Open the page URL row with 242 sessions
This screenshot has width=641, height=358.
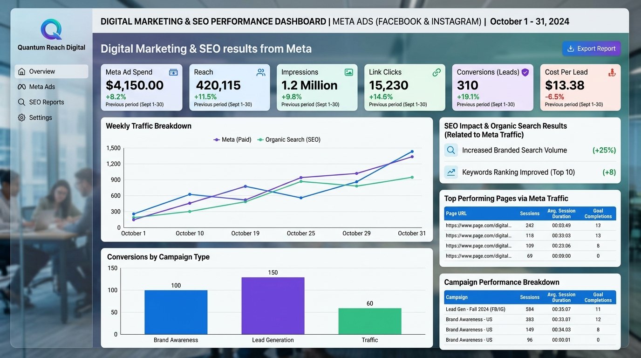(530, 226)
